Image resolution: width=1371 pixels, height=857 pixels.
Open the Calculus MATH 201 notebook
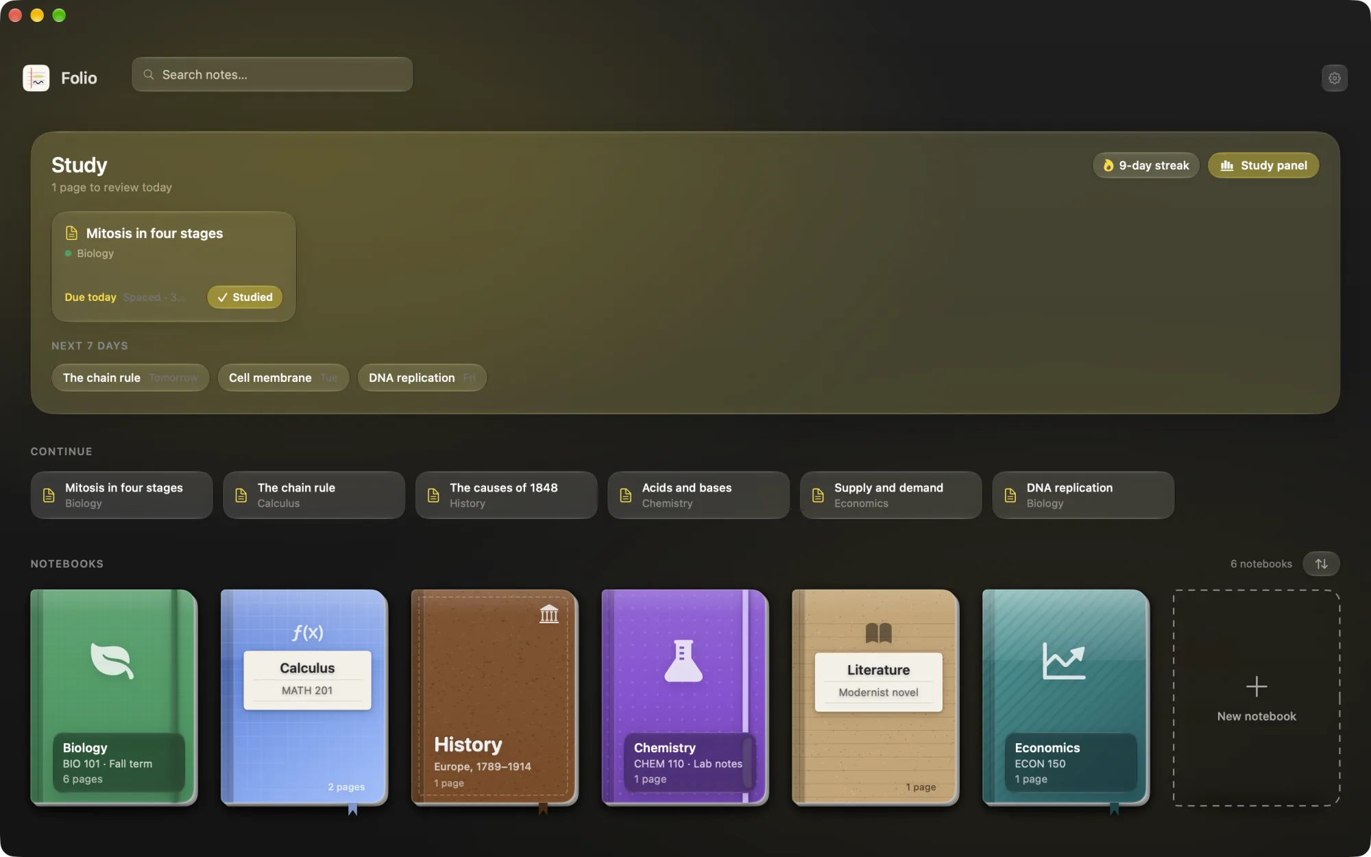point(304,697)
